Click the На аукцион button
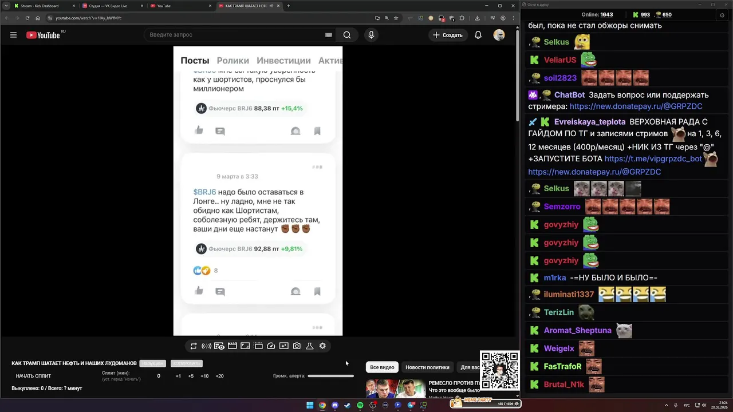The height and width of the screenshot is (412, 733). 152,363
